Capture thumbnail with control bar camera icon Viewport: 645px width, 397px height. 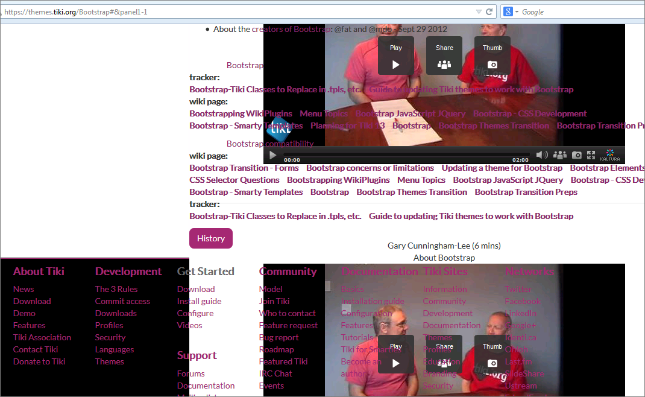(577, 155)
